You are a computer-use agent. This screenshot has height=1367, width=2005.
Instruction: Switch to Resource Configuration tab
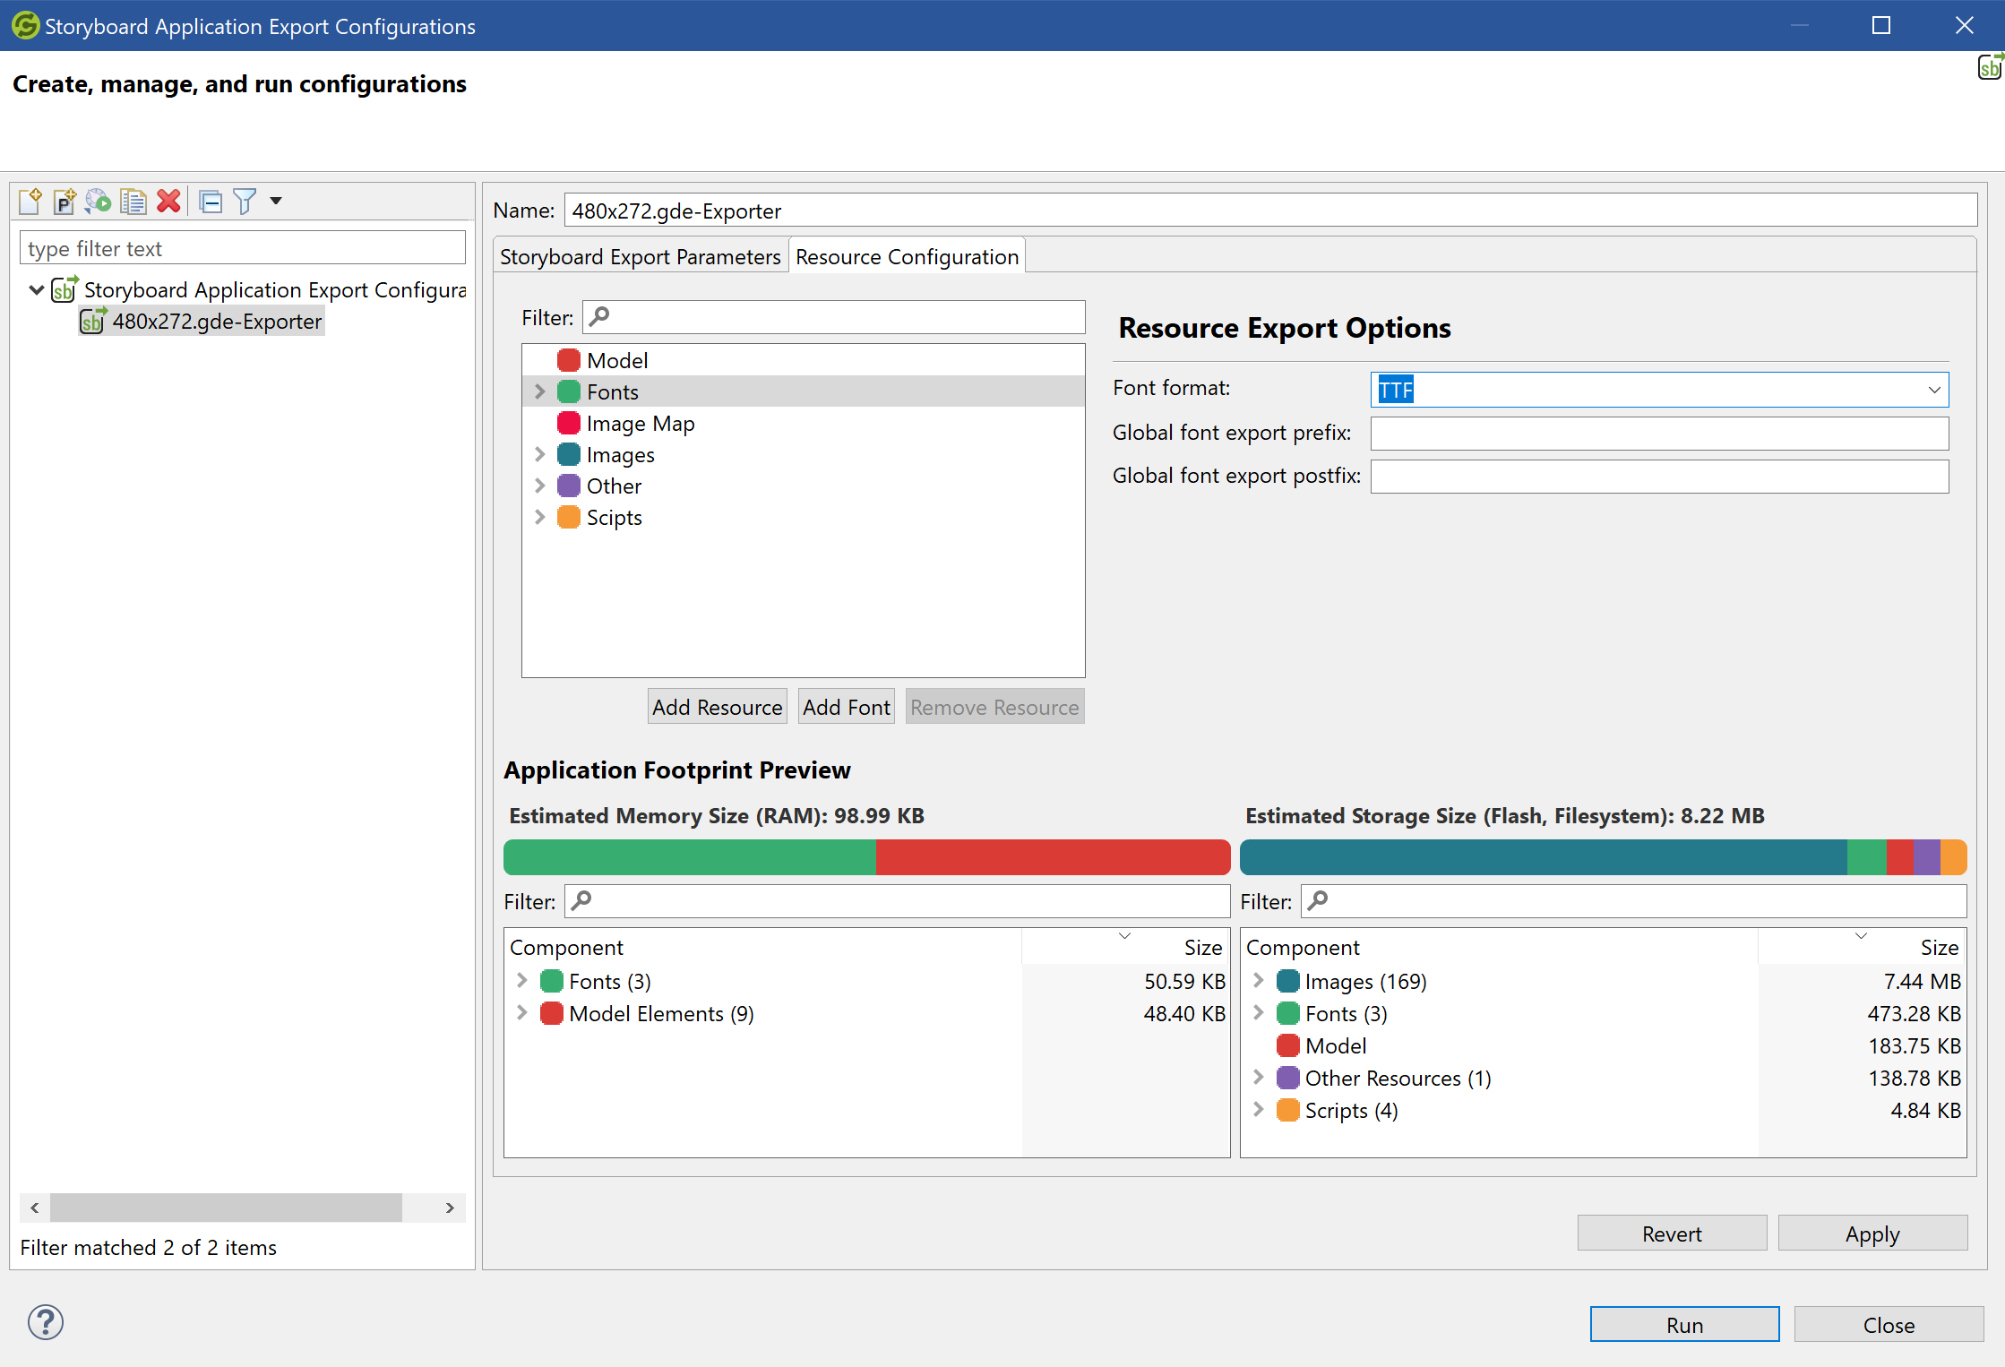coord(907,256)
